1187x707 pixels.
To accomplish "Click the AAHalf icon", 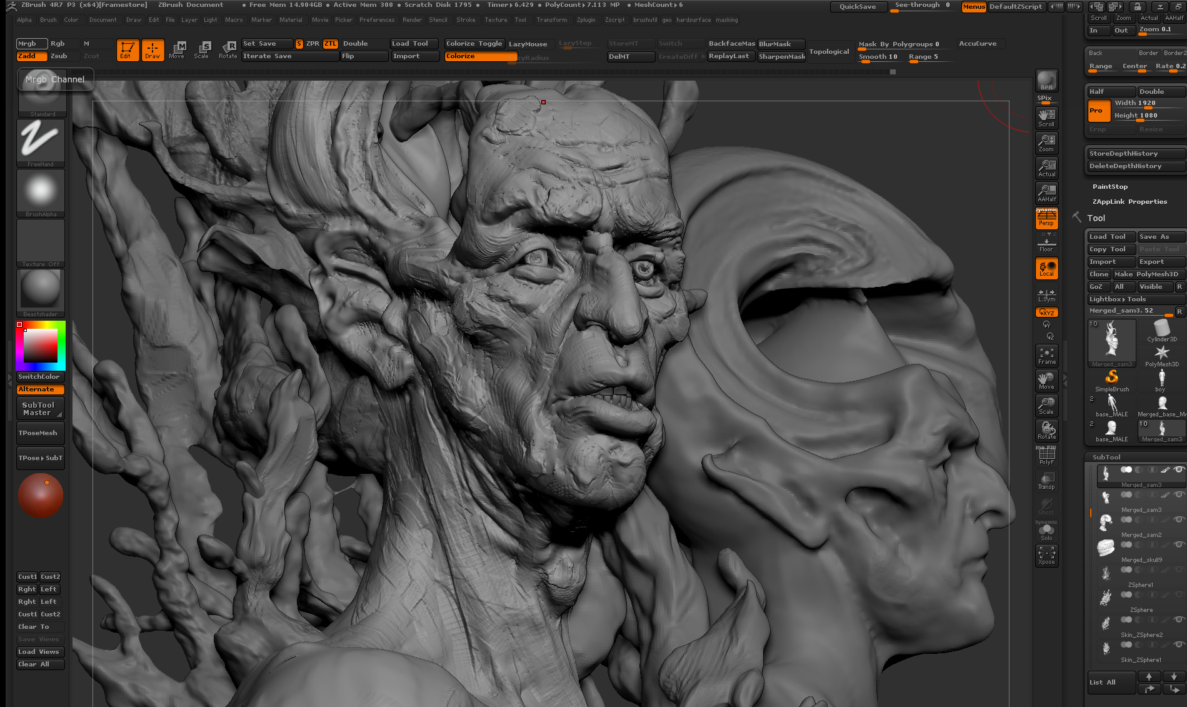I will point(1046,193).
